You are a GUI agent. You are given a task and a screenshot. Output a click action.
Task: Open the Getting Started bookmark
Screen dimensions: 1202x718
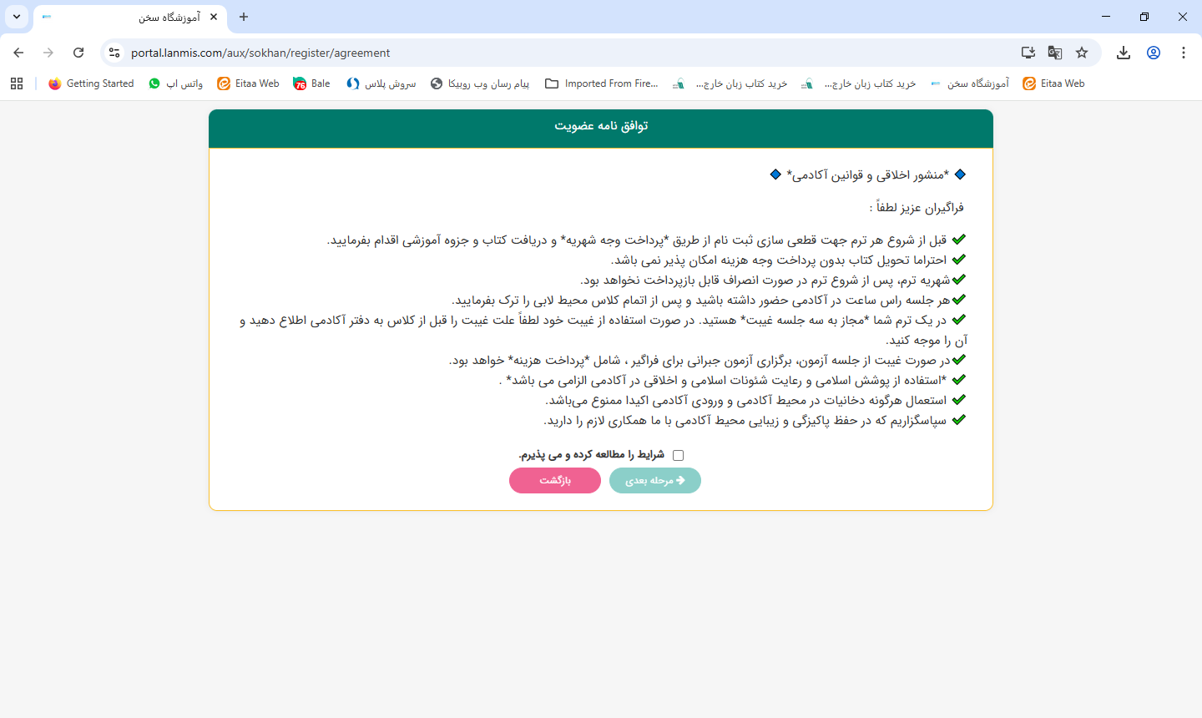pyautogui.click(x=90, y=83)
